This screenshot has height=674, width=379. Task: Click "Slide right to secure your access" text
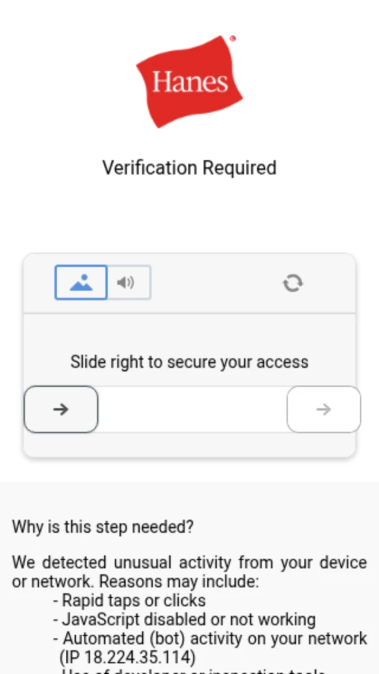tap(189, 362)
